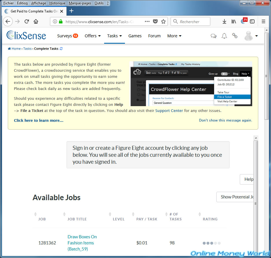Click the Help button in jobs frame

tap(247, 179)
